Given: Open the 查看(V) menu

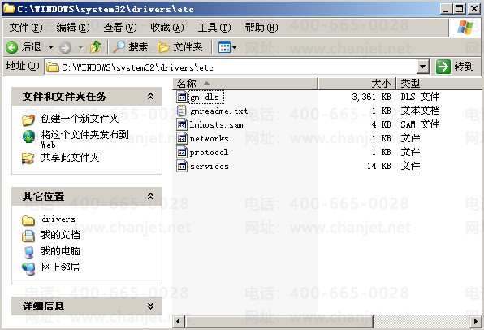Looking at the screenshot, I should point(119,28).
